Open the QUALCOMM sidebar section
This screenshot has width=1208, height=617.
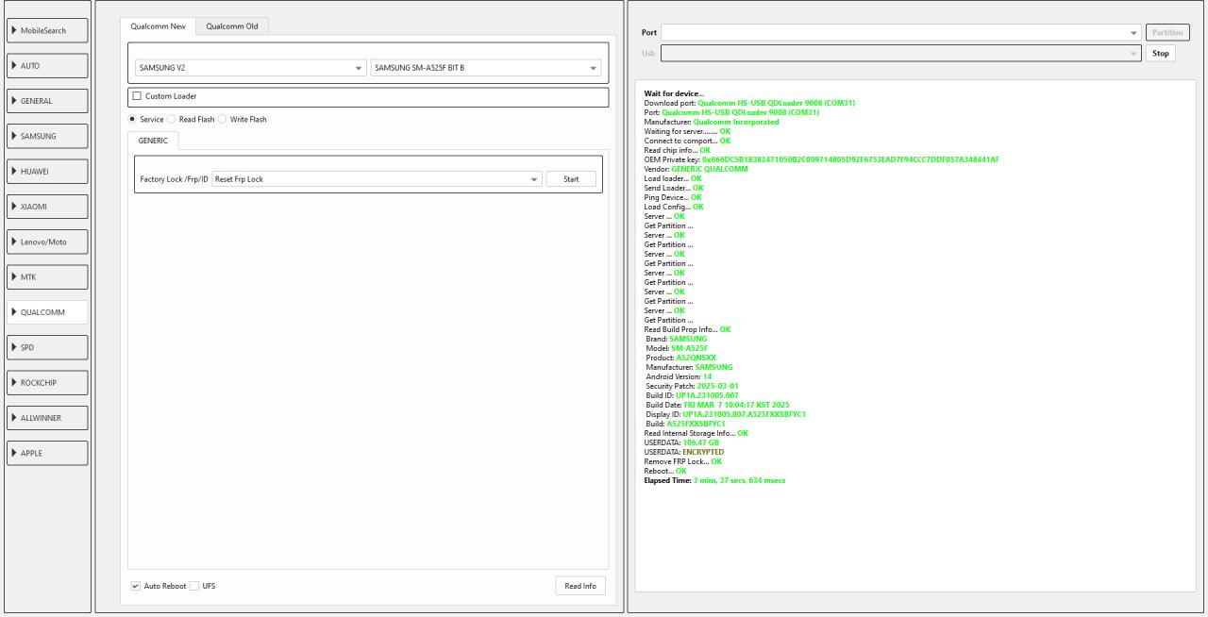[x=47, y=312]
